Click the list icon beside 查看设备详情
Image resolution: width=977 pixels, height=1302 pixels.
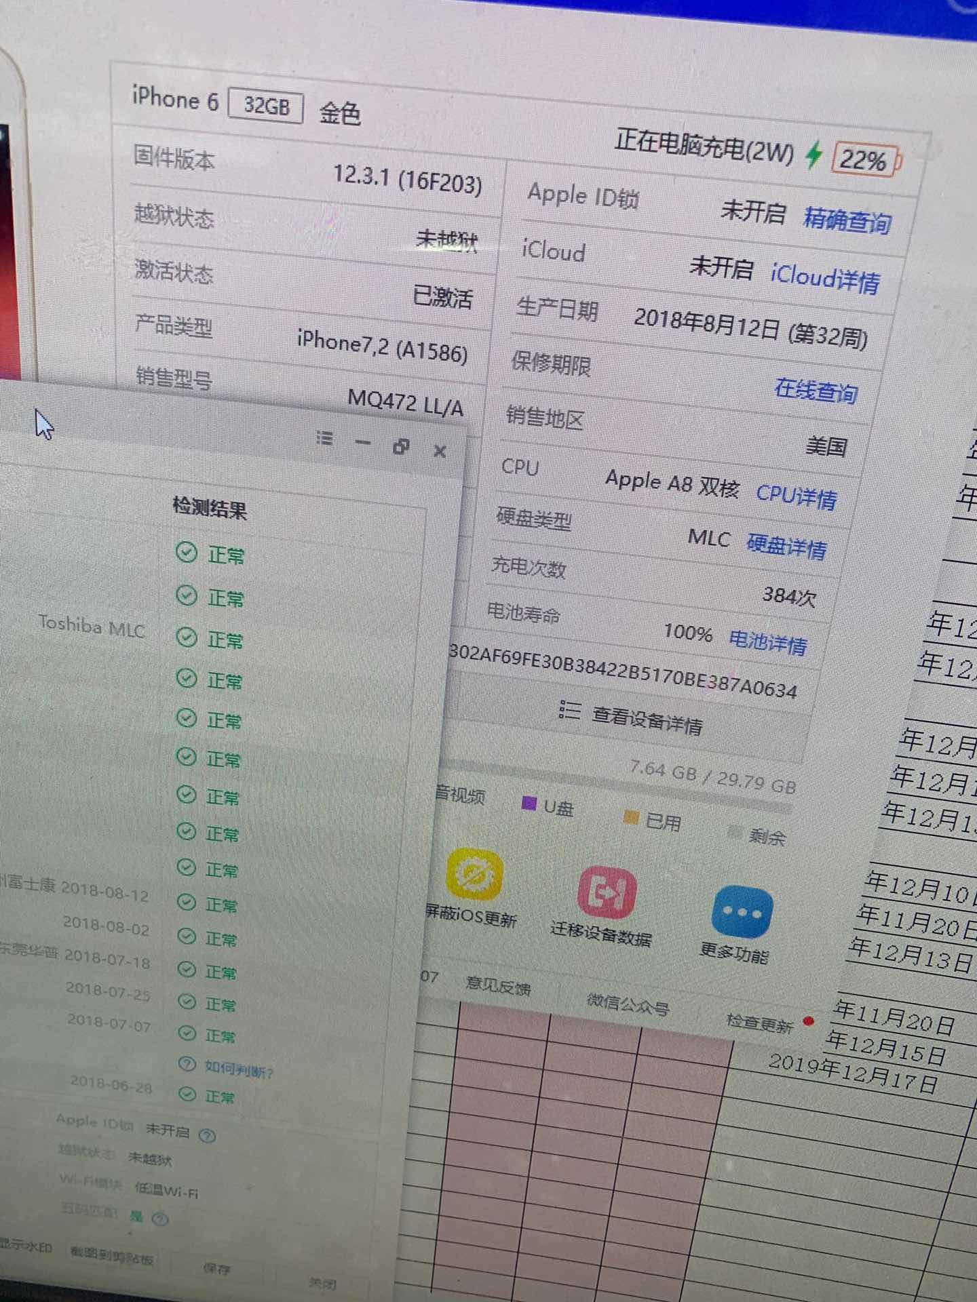coord(569,710)
